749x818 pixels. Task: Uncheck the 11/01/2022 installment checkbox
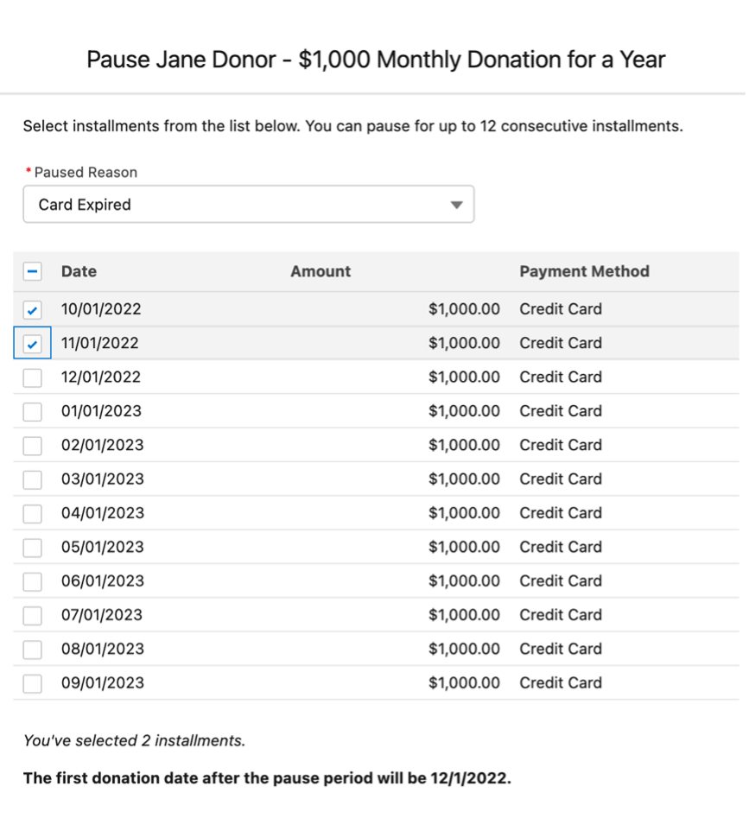pyautogui.click(x=32, y=344)
